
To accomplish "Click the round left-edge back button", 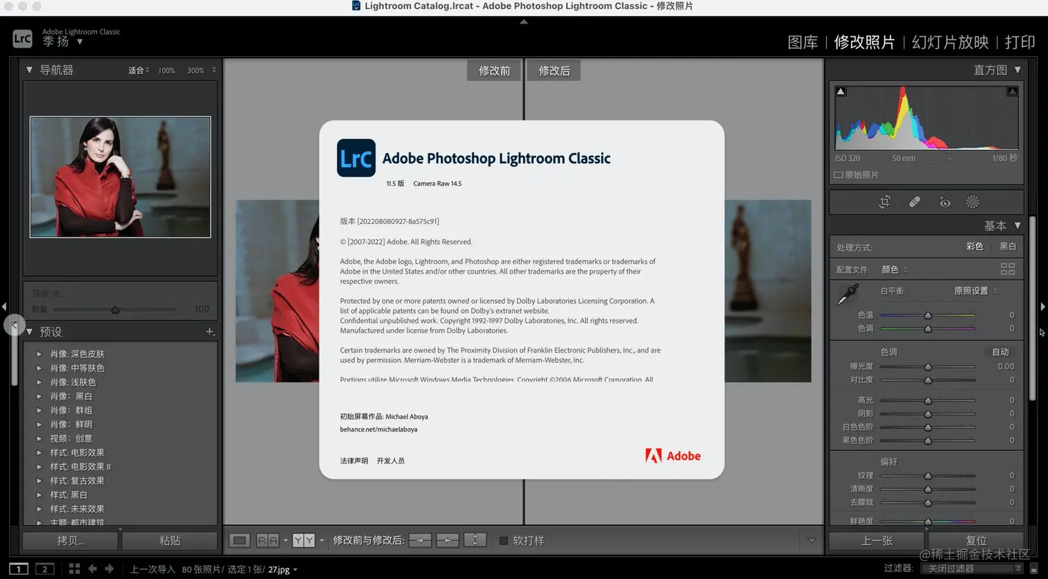I will click(x=14, y=325).
